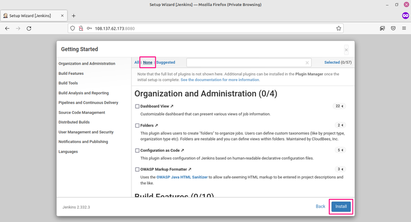Go to Pipelines and Continuous Delivery category
411x222 pixels.
(x=88, y=103)
